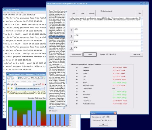Click the question list horizontal scroll right arrow
The image size is (152, 130).
coord(64,108)
